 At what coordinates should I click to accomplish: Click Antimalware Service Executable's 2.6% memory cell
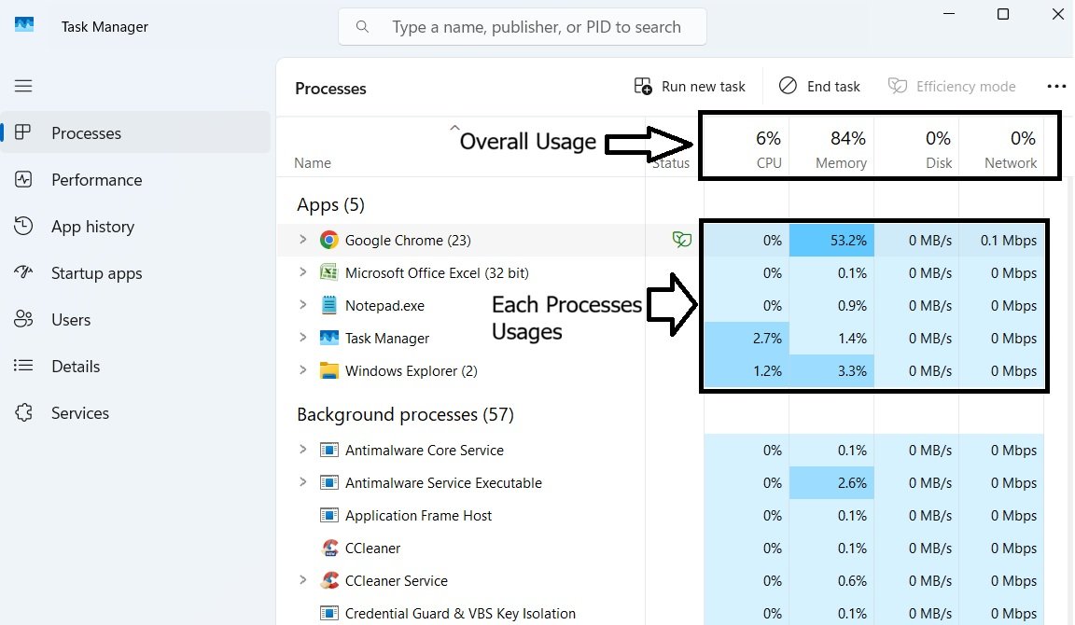coord(831,482)
